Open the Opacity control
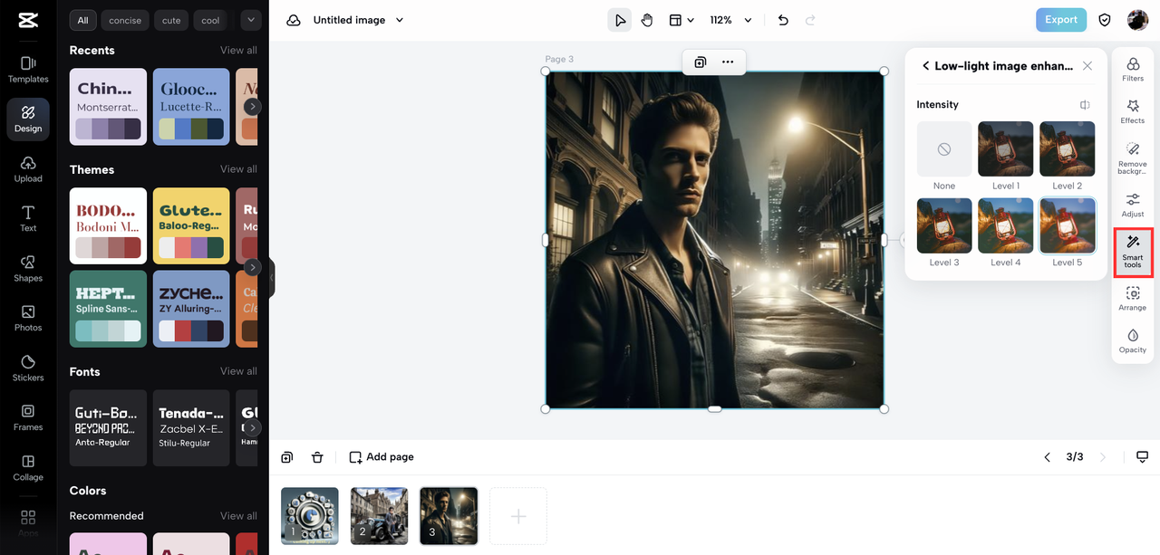 [x=1132, y=340]
